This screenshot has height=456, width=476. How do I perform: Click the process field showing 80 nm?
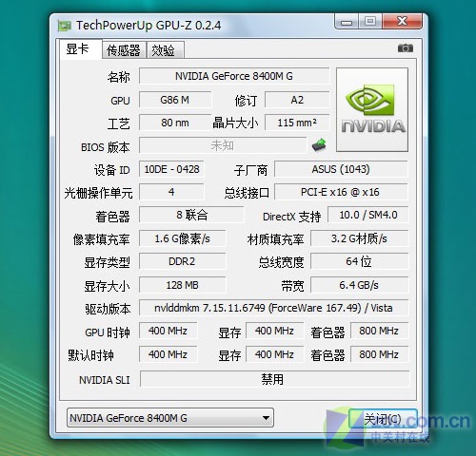pyautogui.click(x=175, y=123)
